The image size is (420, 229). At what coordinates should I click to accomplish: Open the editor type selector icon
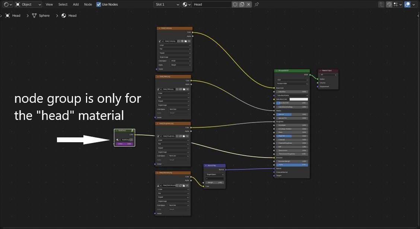(8, 4)
